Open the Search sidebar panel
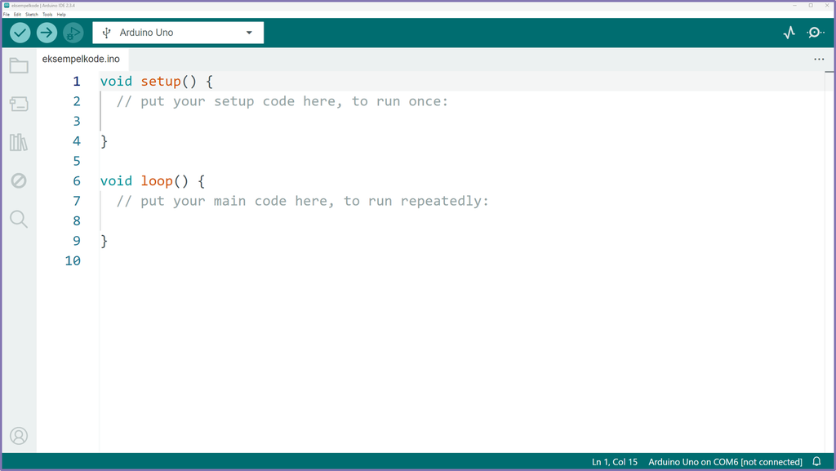This screenshot has height=471, width=836. (x=19, y=219)
